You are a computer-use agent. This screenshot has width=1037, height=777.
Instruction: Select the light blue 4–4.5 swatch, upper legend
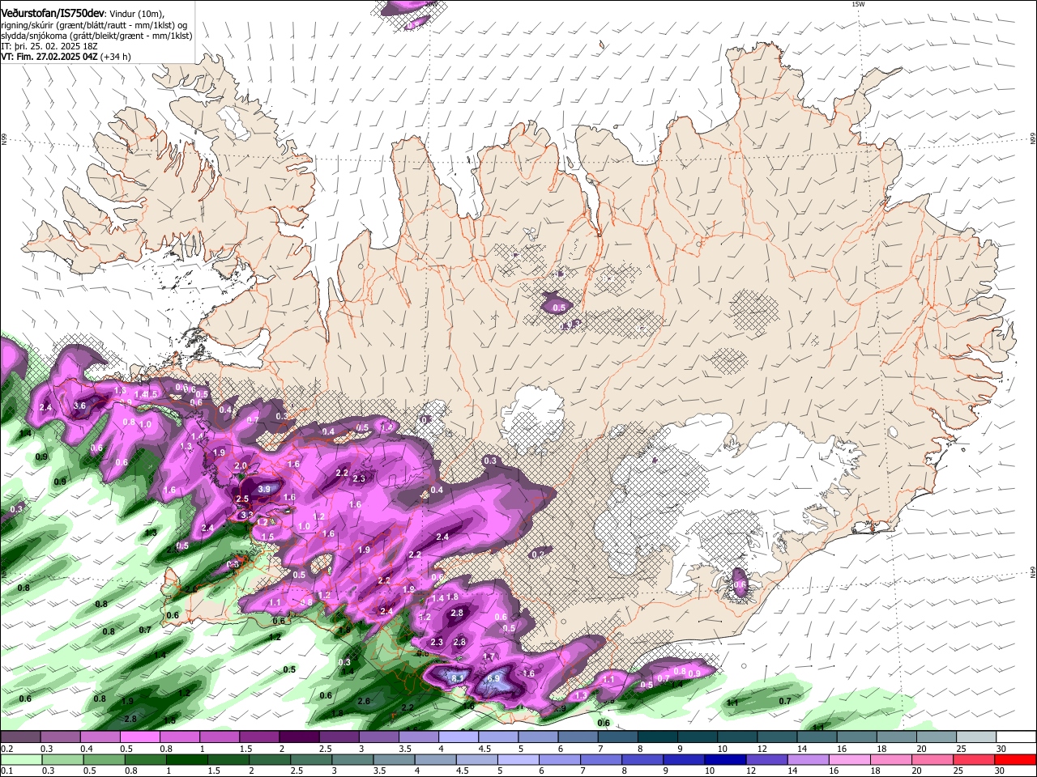(459, 737)
